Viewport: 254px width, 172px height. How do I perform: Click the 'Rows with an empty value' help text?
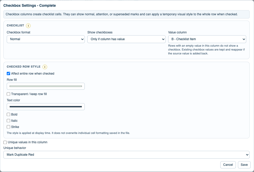click(x=206, y=49)
